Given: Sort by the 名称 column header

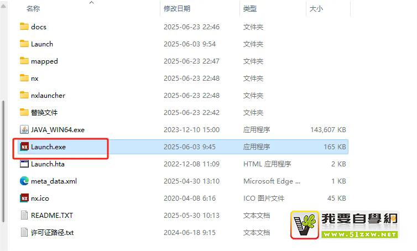Looking at the screenshot, I should coord(33,8).
